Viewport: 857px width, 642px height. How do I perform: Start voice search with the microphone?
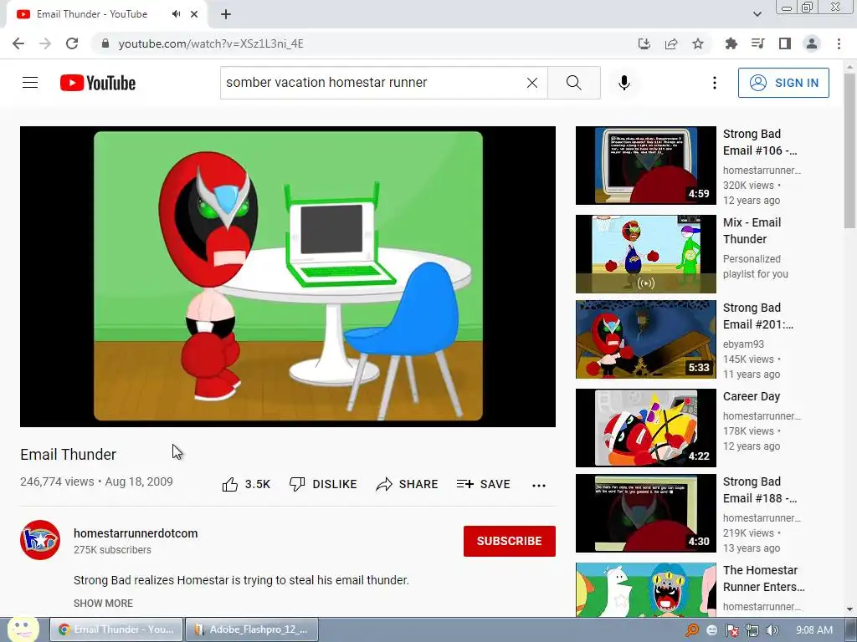coord(624,83)
